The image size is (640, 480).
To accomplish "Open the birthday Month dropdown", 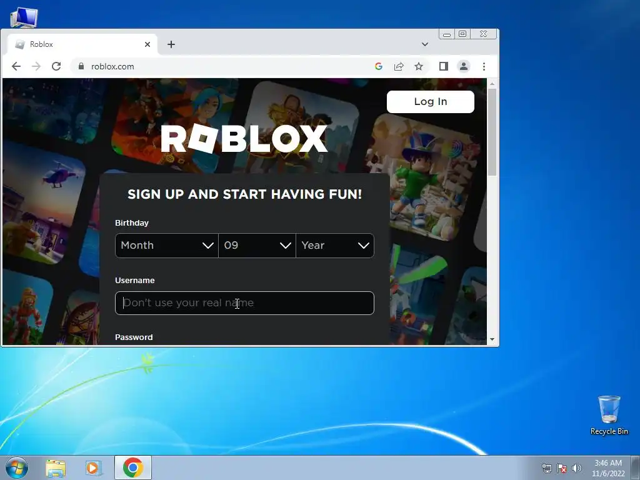I will coord(166,245).
